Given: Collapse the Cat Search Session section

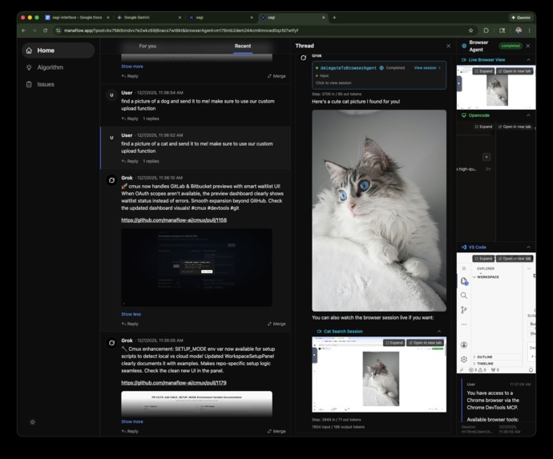Looking at the screenshot, I should point(439,332).
